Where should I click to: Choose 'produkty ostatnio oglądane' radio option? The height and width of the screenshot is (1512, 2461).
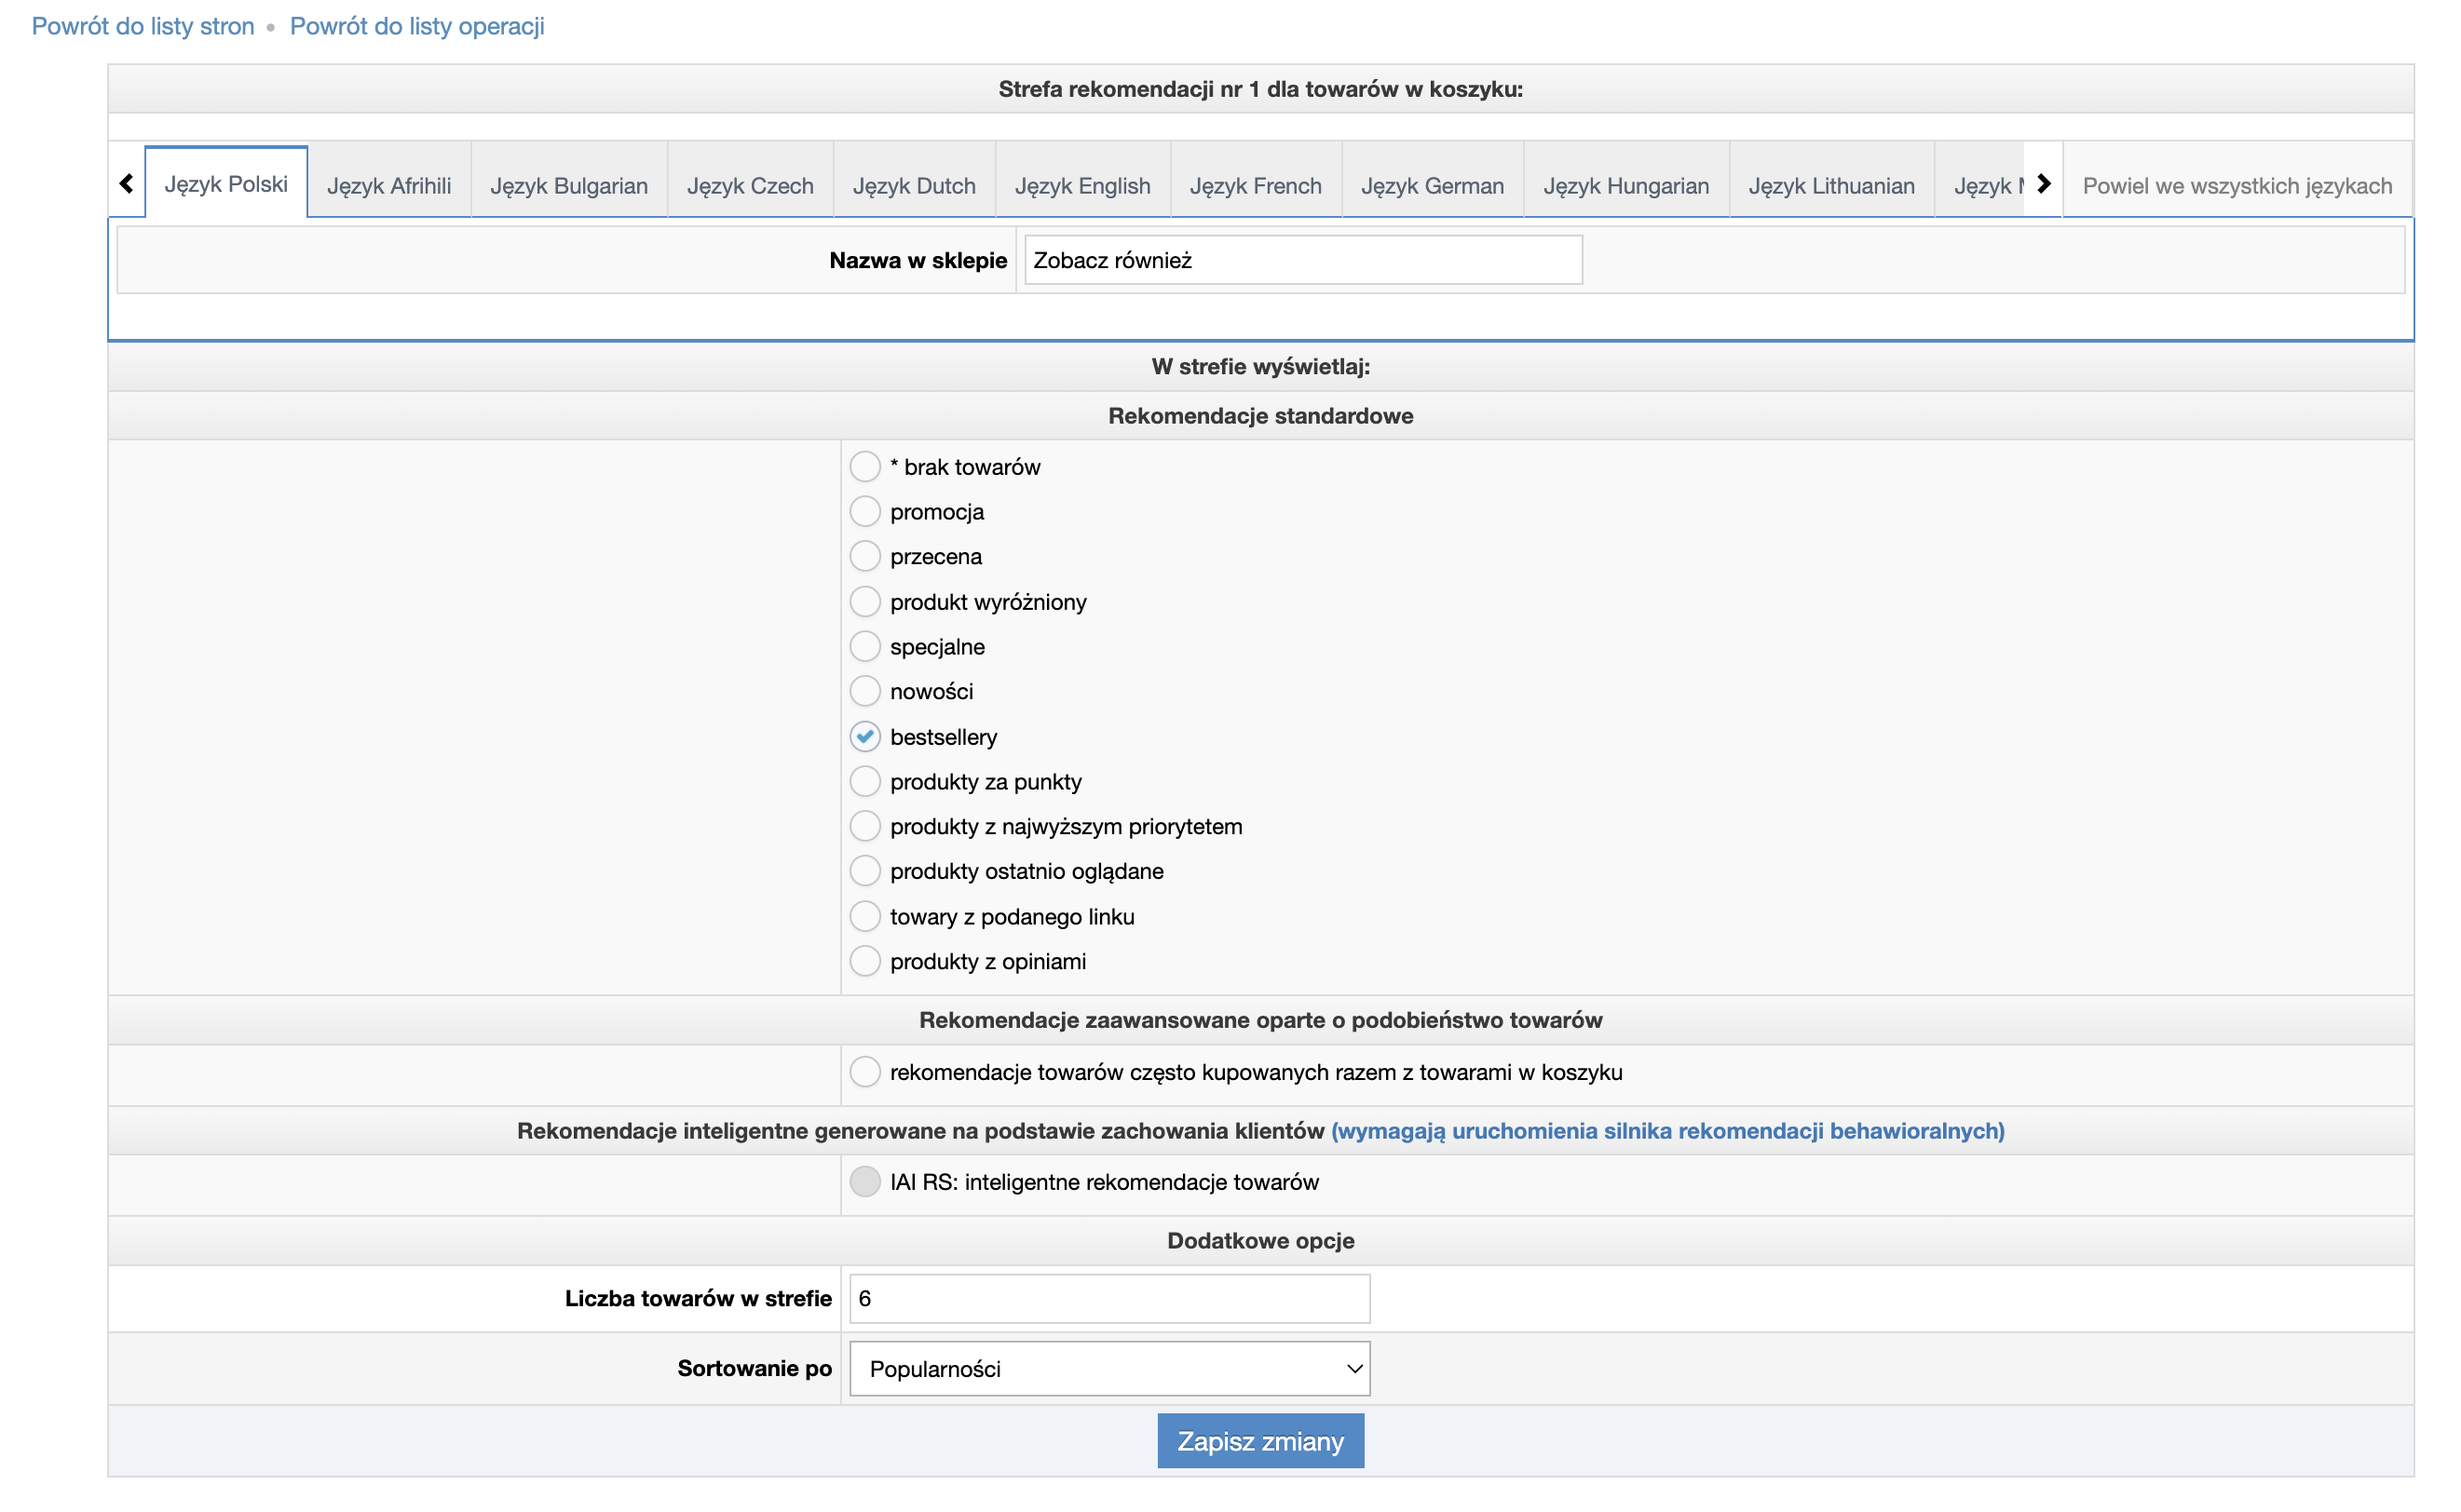(864, 871)
